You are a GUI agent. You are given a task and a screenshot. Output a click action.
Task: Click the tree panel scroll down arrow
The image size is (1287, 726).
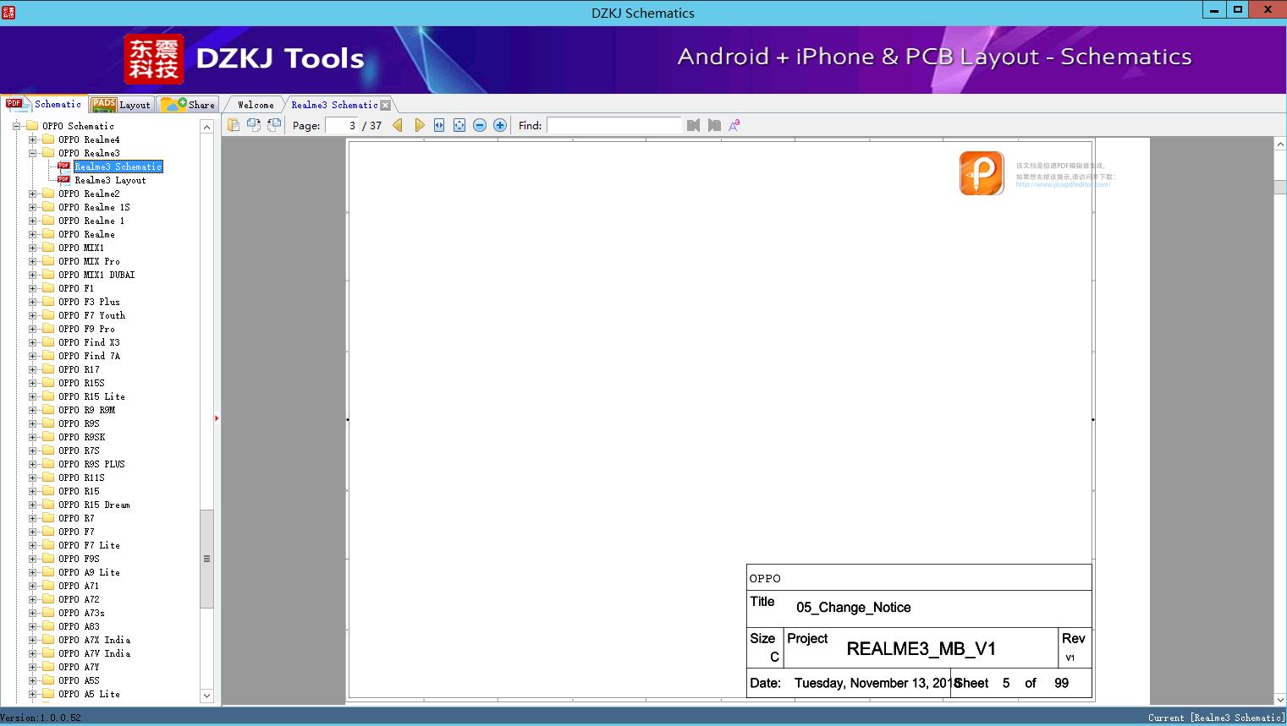click(x=206, y=696)
